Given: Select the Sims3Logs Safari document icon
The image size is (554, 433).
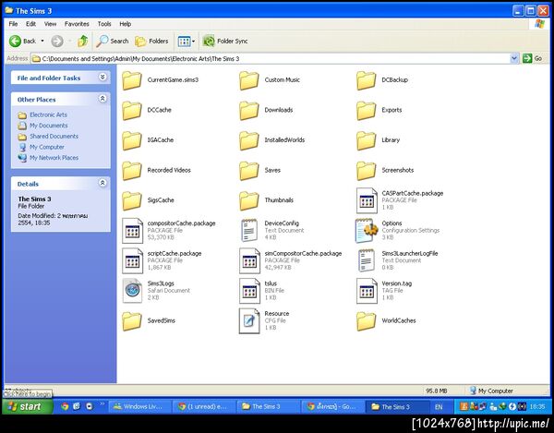Looking at the screenshot, I should pos(132,290).
